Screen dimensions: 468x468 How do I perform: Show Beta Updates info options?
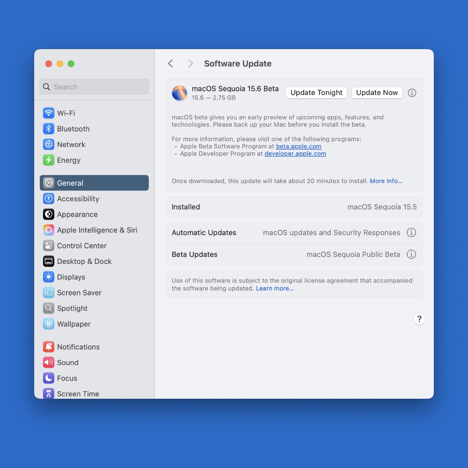coord(411,255)
